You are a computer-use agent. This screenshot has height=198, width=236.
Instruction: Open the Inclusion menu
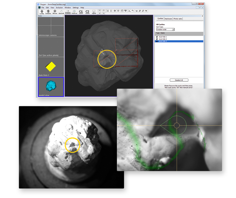[59, 7]
